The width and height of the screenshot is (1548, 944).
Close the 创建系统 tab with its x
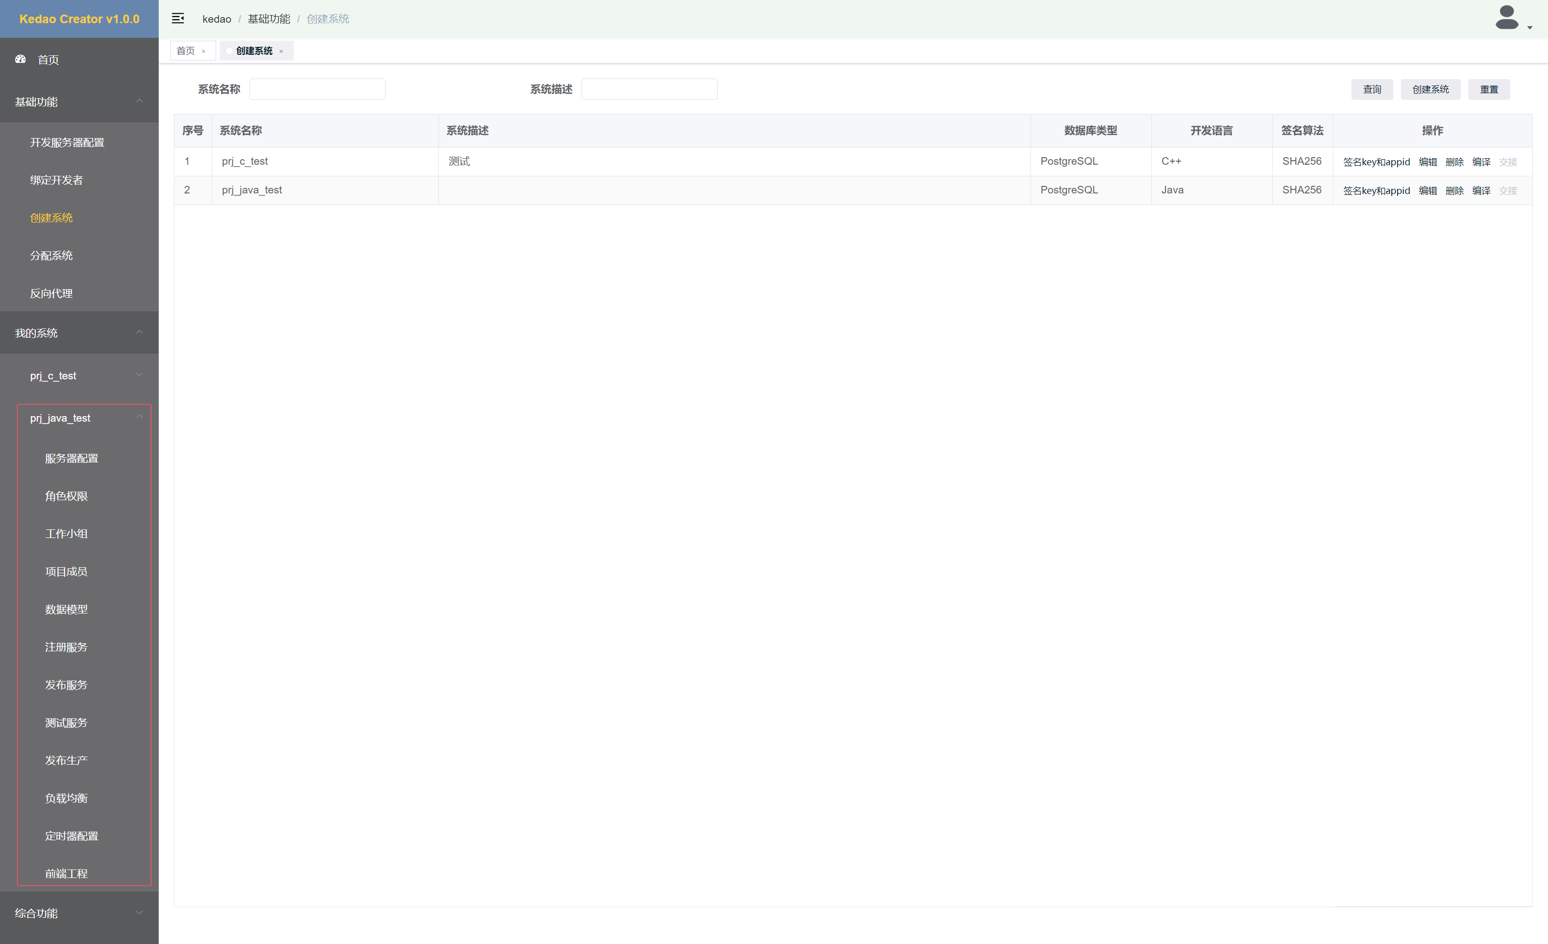click(281, 51)
